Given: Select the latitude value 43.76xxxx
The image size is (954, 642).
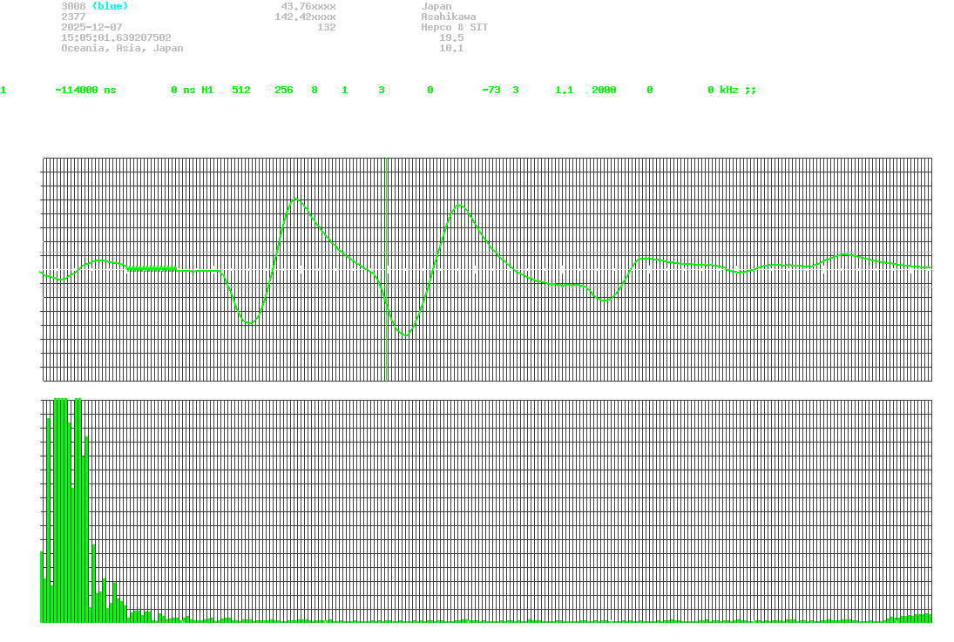Looking at the screenshot, I should point(308,6).
